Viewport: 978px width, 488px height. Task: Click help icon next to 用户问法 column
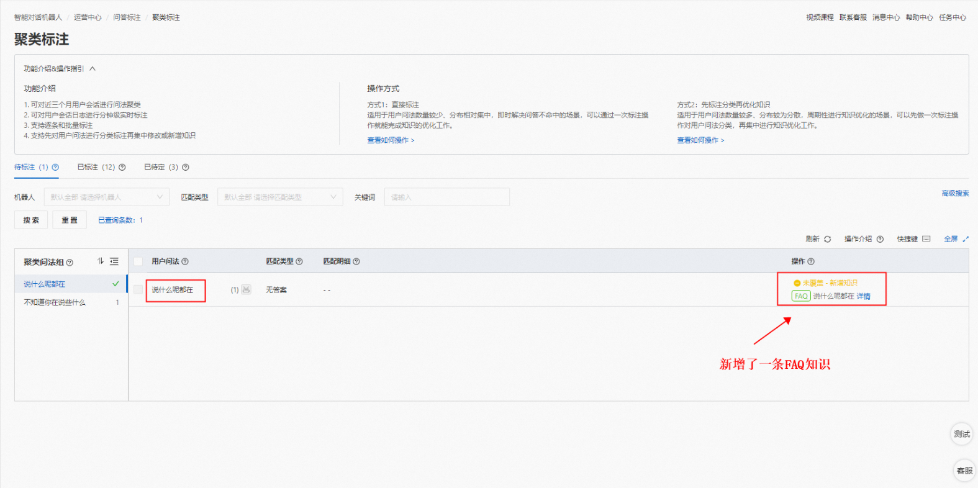[185, 261]
